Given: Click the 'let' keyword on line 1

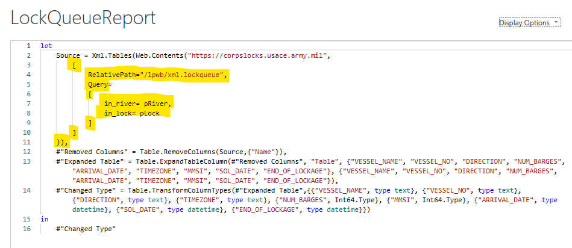Looking at the screenshot, I should point(46,46).
